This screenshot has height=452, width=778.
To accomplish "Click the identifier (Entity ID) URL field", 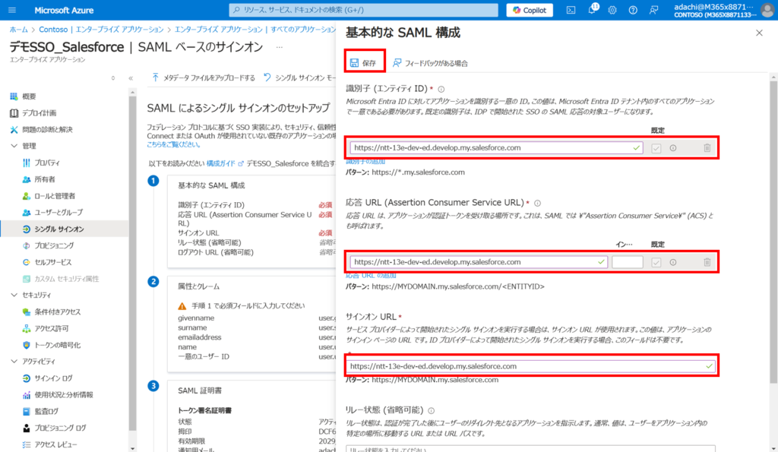I will point(496,148).
